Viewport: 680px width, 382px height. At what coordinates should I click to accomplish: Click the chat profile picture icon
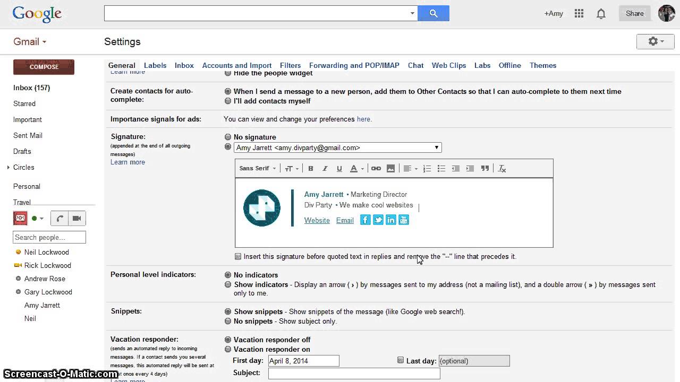tap(20, 218)
